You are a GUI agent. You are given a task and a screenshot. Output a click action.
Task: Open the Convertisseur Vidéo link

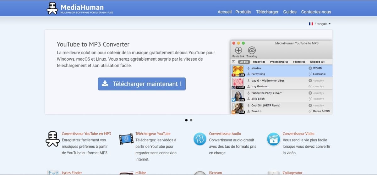point(298,134)
